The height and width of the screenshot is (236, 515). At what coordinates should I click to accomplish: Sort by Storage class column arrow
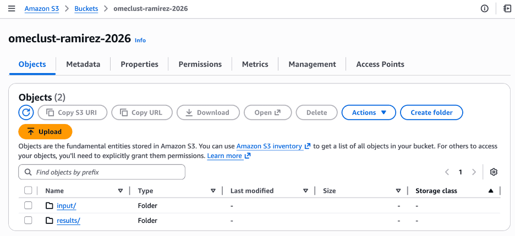click(x=490, y=191)
